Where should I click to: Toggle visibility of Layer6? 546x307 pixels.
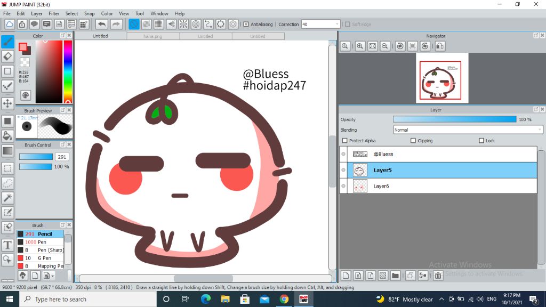click(x=343, y=186)
